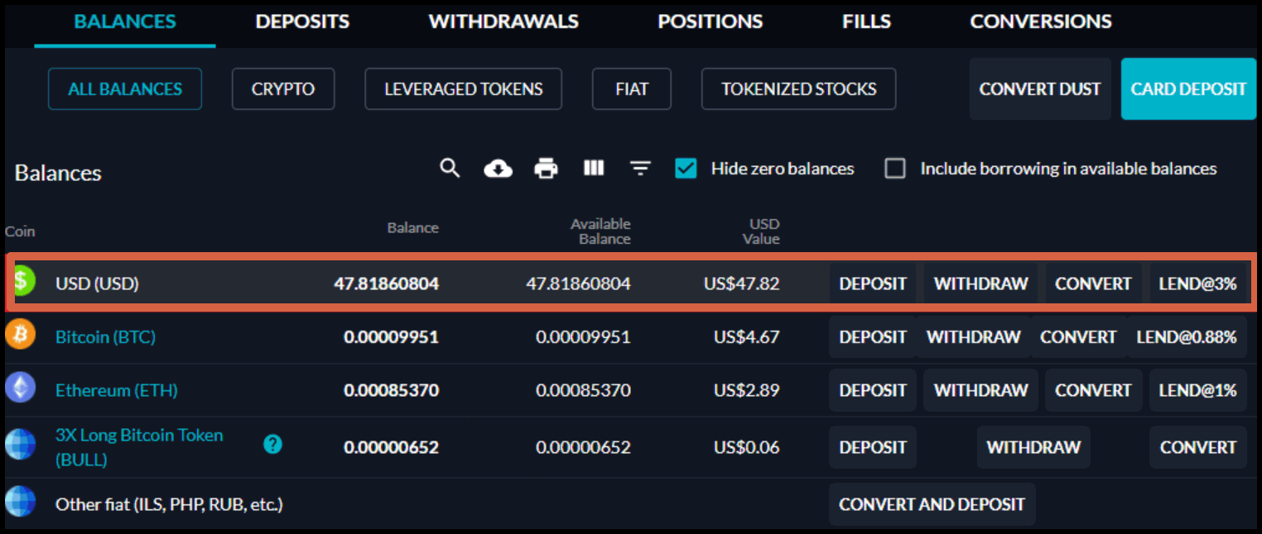Screen dimensions: 1262x534
Task: Click the search magnifier icon in Balances
Action: click(450, 169)
